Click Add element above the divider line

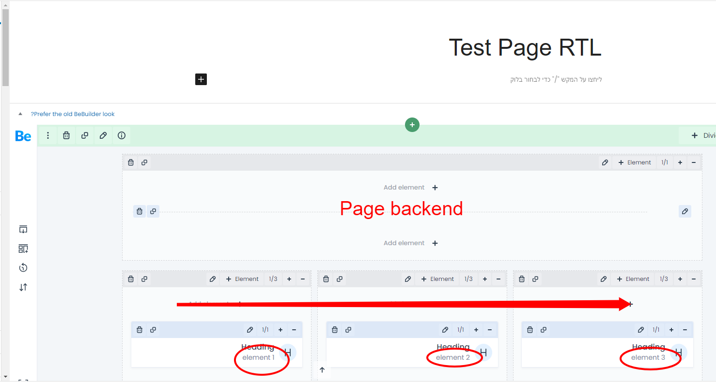pyautogui.click(x=411, y=188)
